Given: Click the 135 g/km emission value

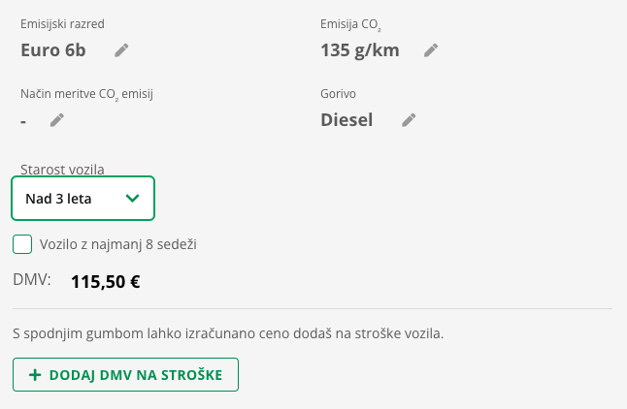Looking at the screenshot, I should coord(360,50).
